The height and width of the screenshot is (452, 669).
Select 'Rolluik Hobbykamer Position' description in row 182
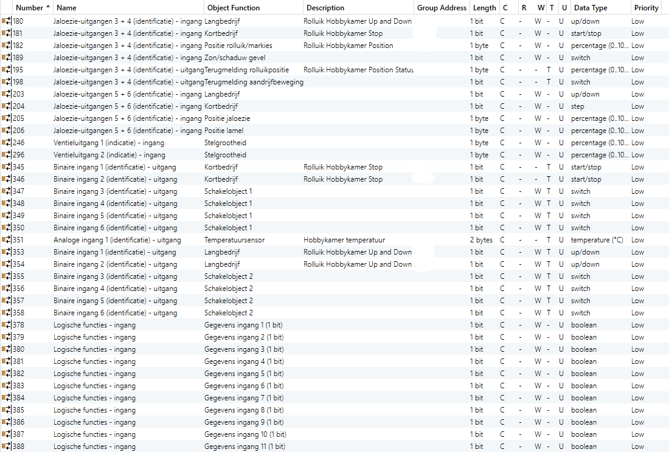pos(348,46)
